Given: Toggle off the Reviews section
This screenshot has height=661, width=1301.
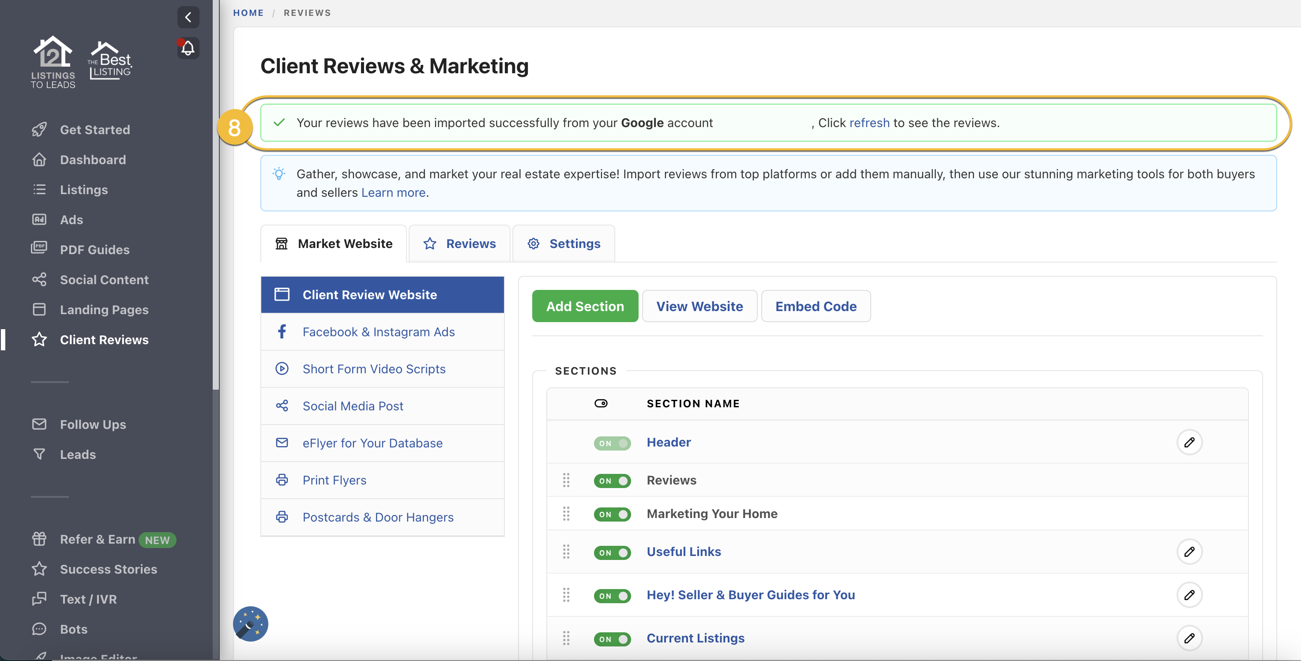Looking at the screenshot, I should click(x=612, y=481).
